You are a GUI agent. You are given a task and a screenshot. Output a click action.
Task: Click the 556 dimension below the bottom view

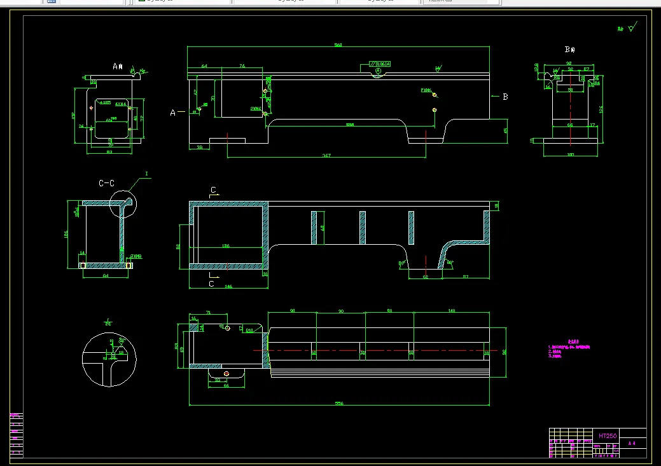click(339, 403)
